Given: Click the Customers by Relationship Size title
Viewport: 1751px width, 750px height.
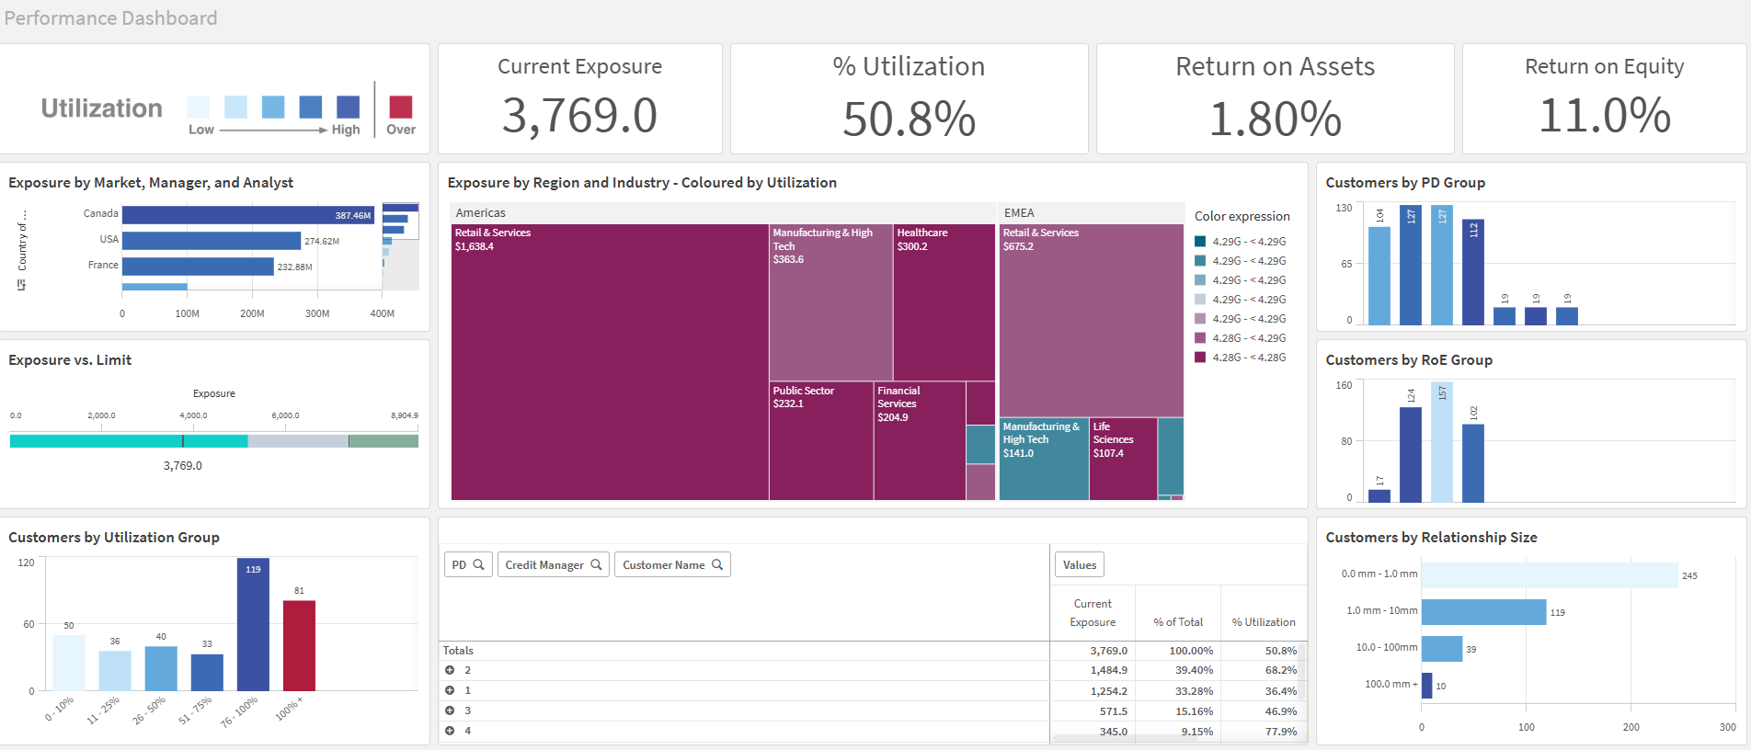Looking at the screenshot, I should [x=1431, y=538].
